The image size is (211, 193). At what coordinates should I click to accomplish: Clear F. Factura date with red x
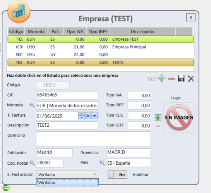click(x=88, y=116)
